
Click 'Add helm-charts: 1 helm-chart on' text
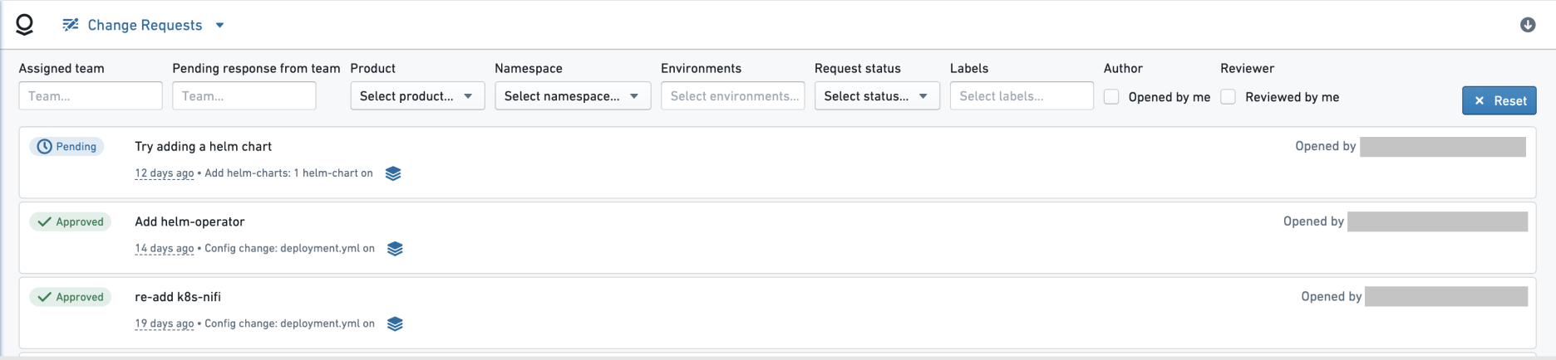point(288,173)
